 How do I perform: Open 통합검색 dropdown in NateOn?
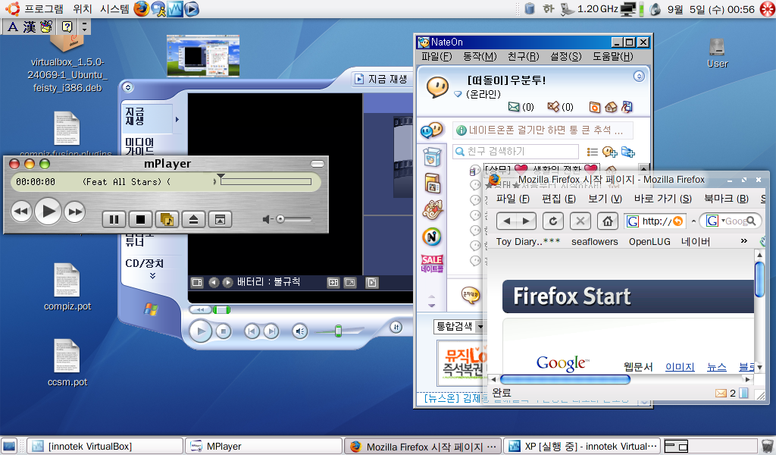479,327
